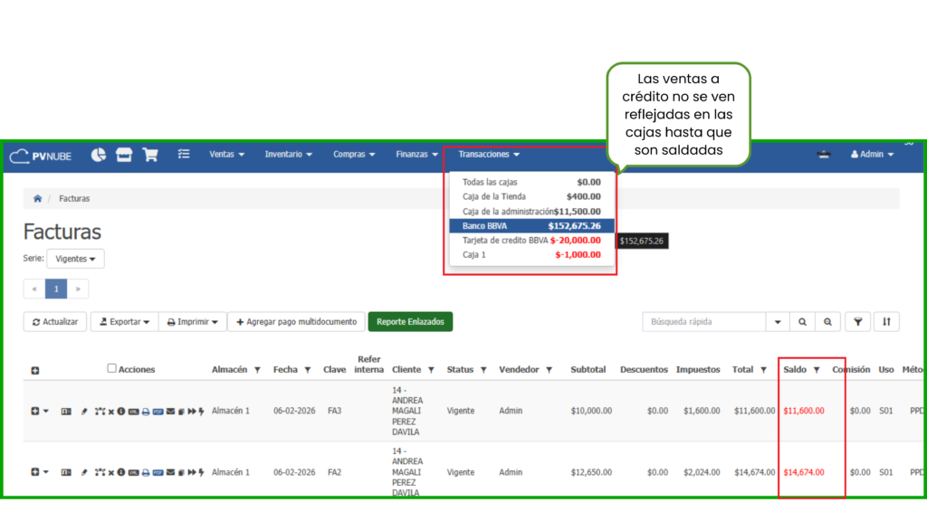The height and width of the screenshot is (521, 927).
Task: Click the Reporte Enlazados button
Action: tap(410, 321)
